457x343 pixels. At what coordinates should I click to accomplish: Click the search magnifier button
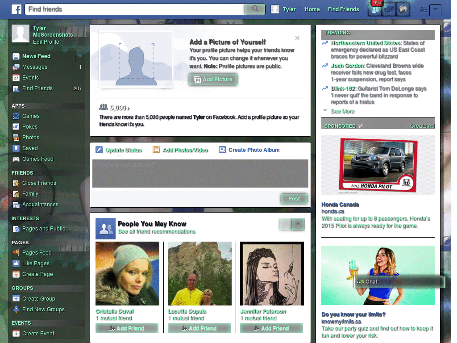(x=255, y=9)
